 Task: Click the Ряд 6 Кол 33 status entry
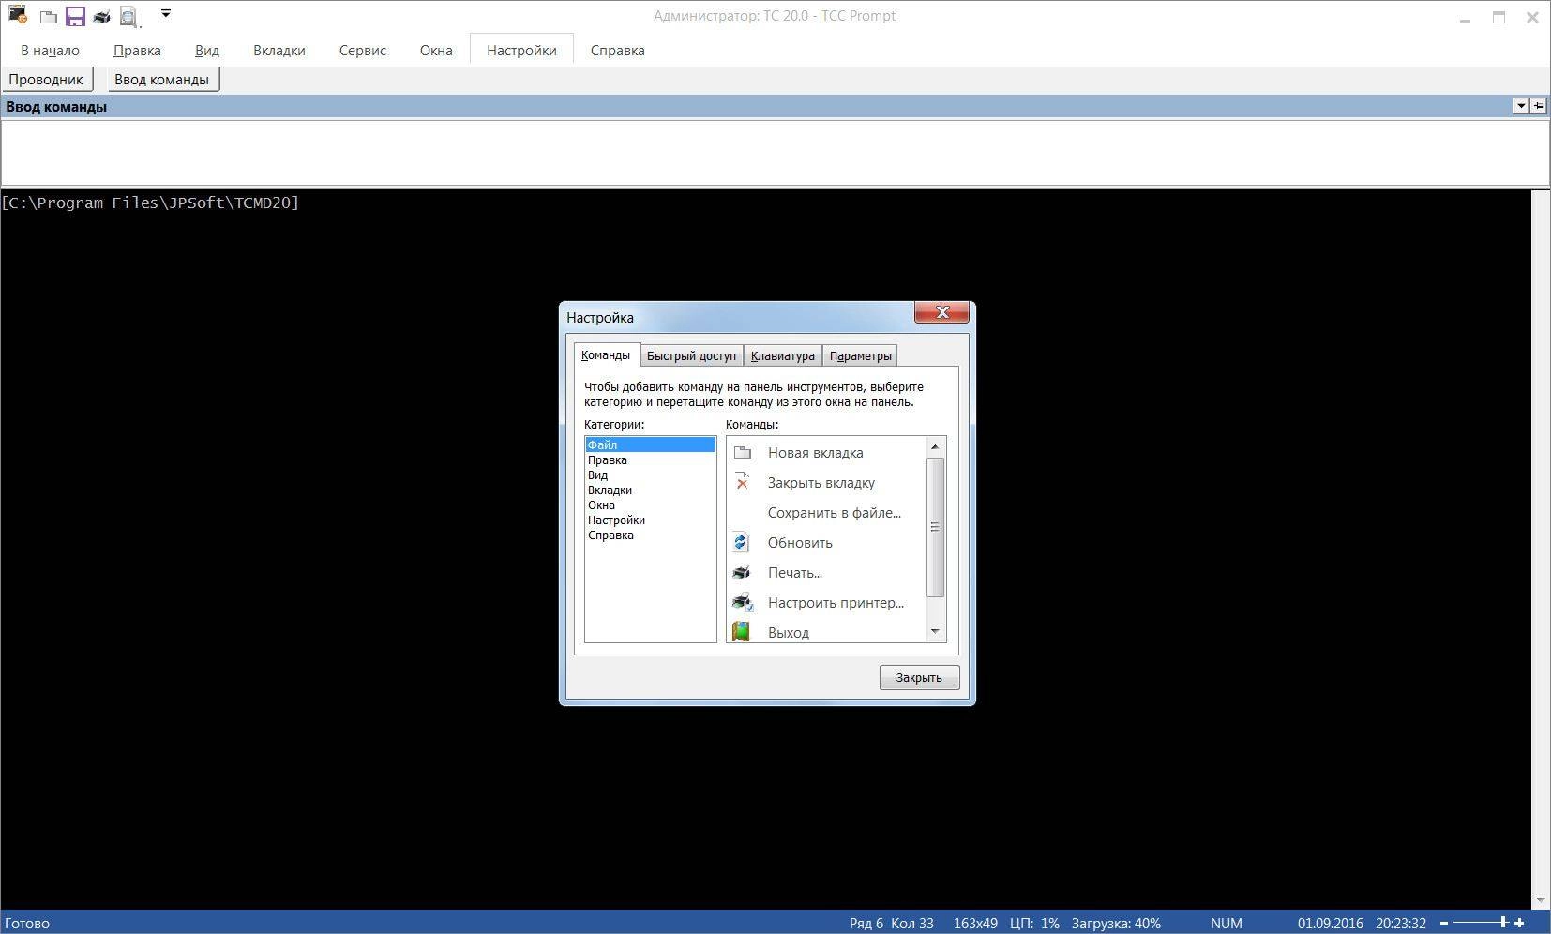tap(892, 923)
